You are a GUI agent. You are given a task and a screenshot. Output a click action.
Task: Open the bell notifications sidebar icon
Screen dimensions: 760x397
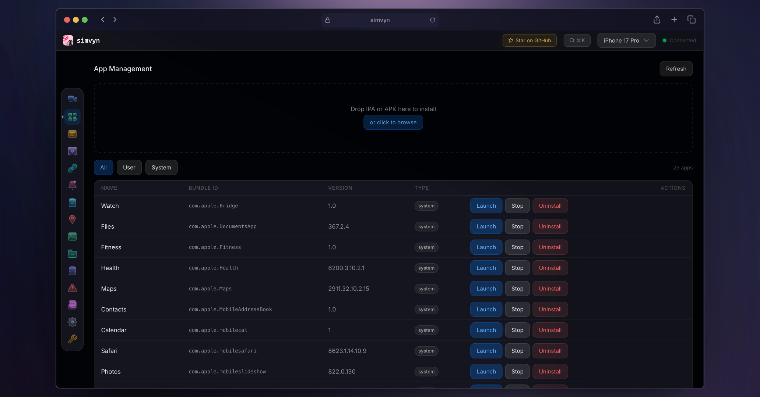coord(72,185)
